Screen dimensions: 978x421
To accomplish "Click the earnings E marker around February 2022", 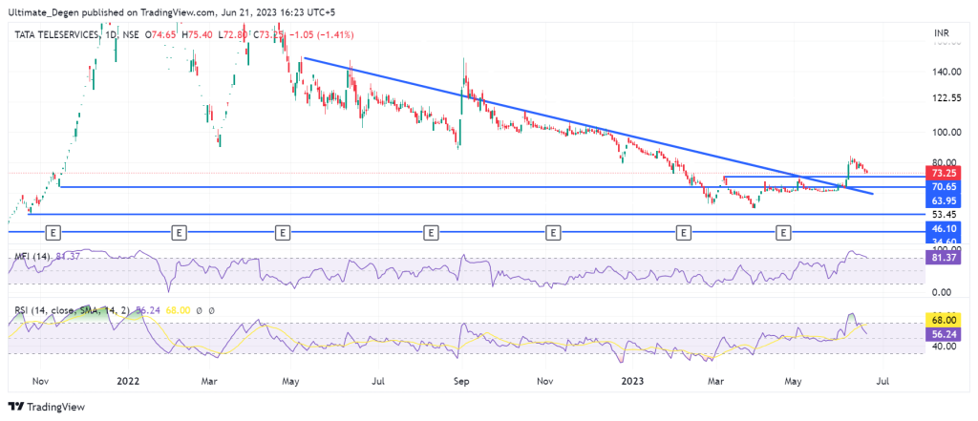I will pyautogui.click(x=179, y=233).
